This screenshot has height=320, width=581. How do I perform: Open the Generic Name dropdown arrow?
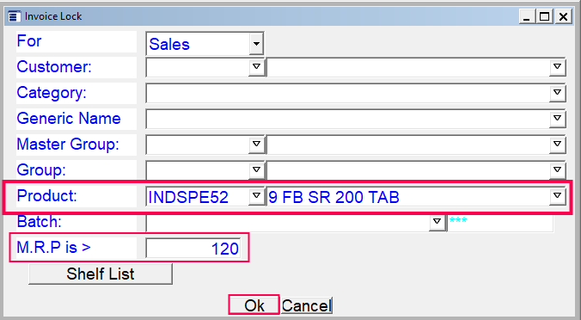click(557, 119)
